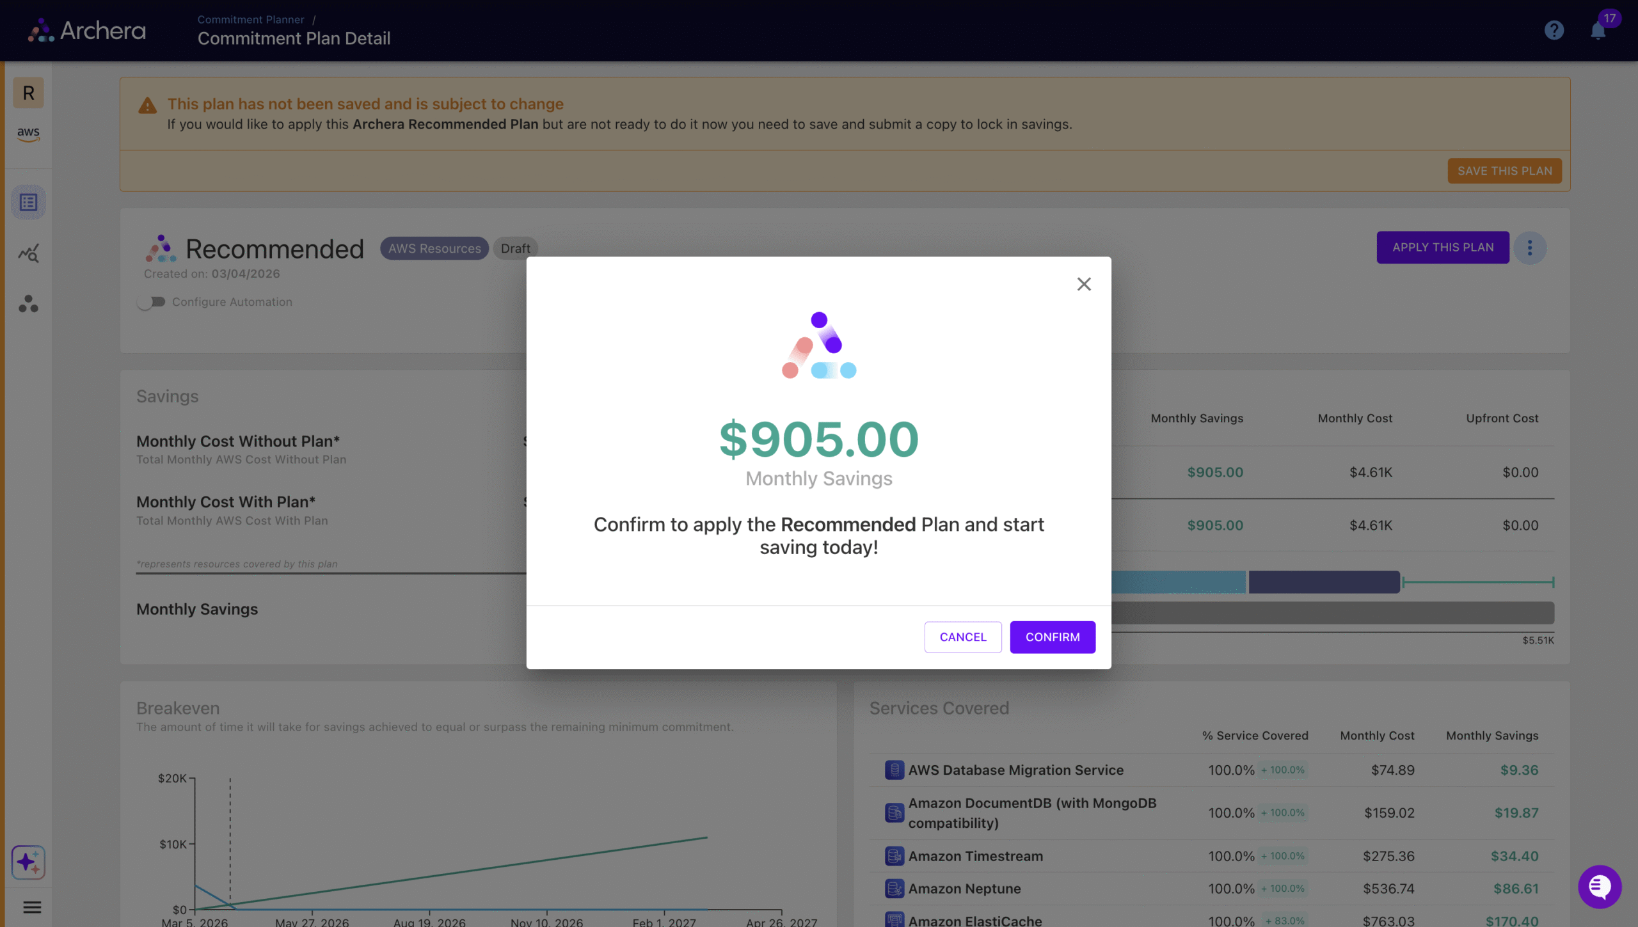Click the gray total cost bar
This screenshot has width=1638, height=927.
point(1333,613)
